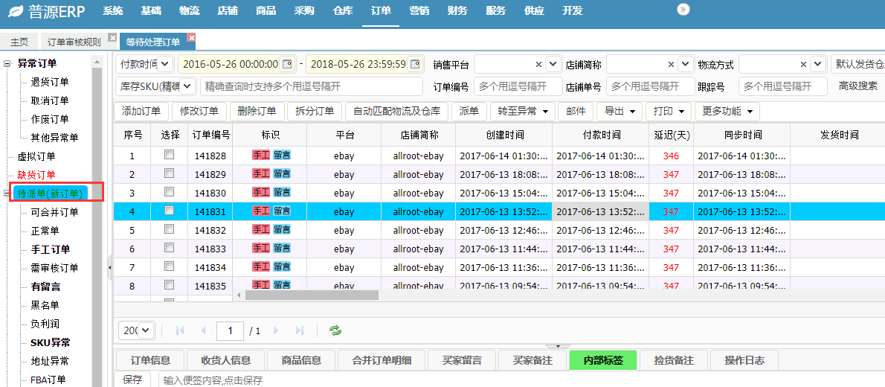Open the 财务 top menu
Image resolution: width=885 pixels, height=387 pixels.
(457, 10)
